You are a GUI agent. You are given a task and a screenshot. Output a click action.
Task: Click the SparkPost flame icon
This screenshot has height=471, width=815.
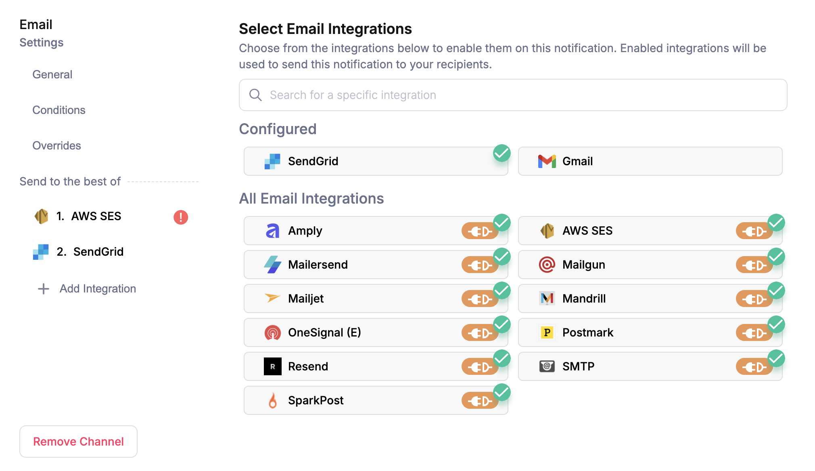[x=273, y=400]
